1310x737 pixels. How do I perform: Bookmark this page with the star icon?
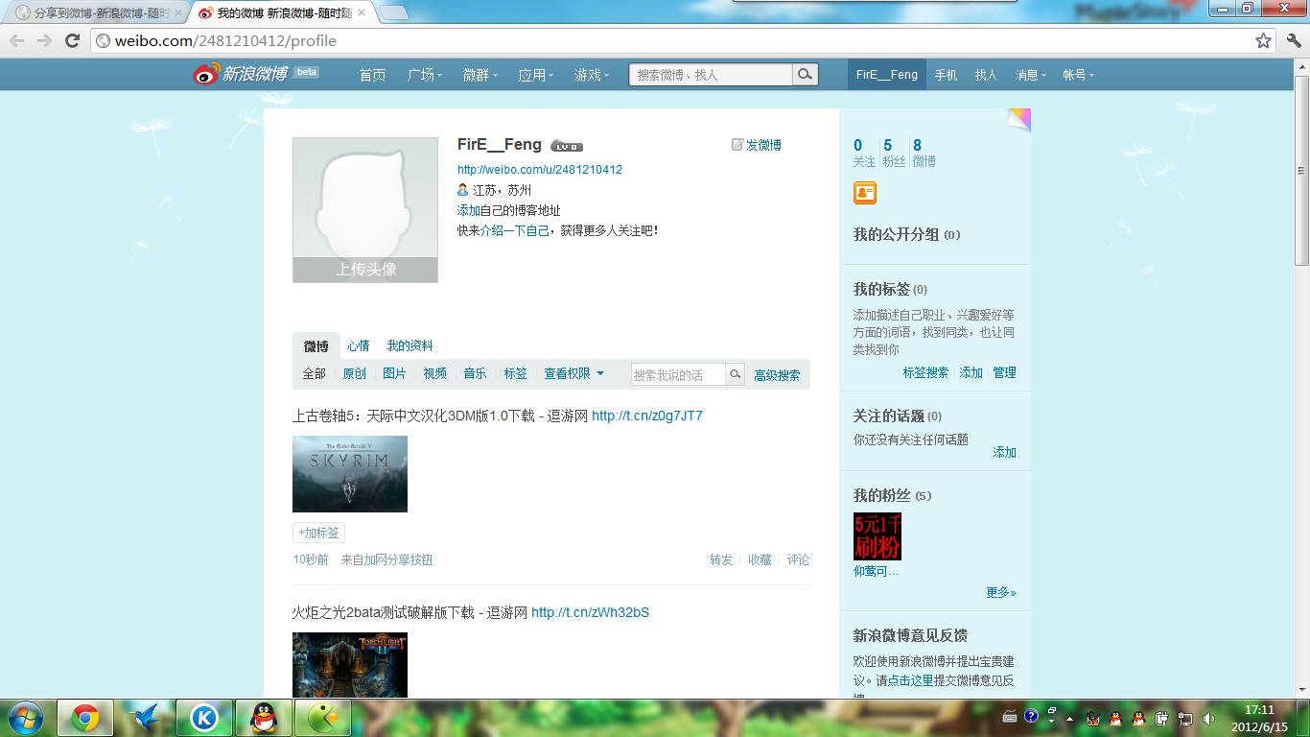point(1263,40)
